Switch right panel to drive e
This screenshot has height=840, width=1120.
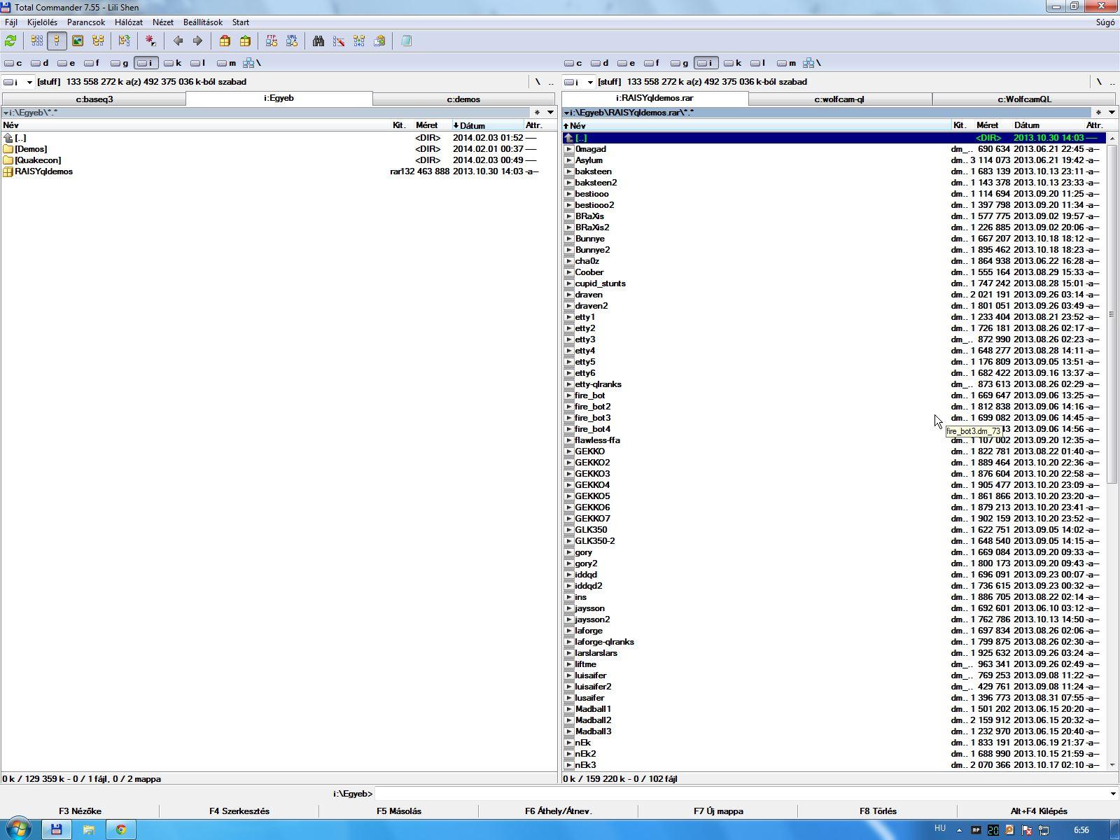coord(626,63)
